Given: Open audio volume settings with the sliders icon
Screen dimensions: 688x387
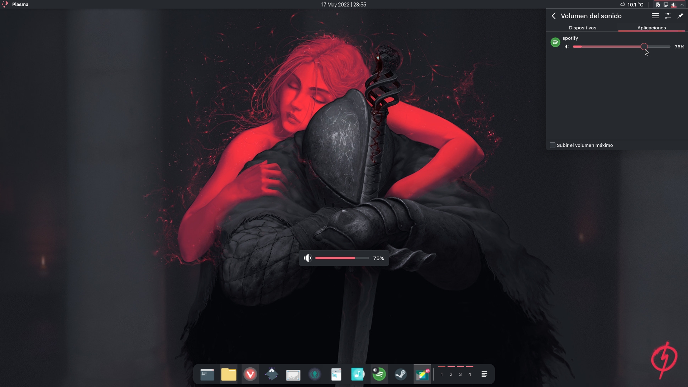Looking at the screenshot, I should (668, 16).
